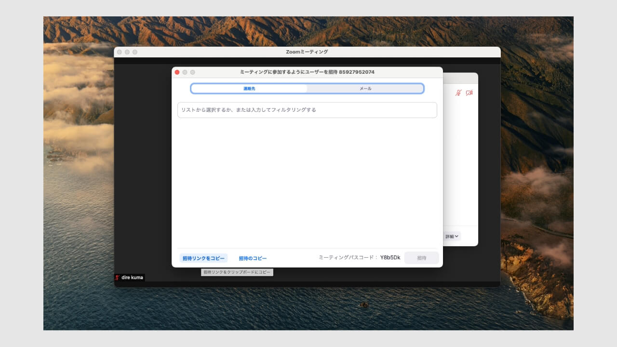Expand the 詳細 dropdown in participants panel
Viewport: 617px width, 347px height.
[452, 237]
